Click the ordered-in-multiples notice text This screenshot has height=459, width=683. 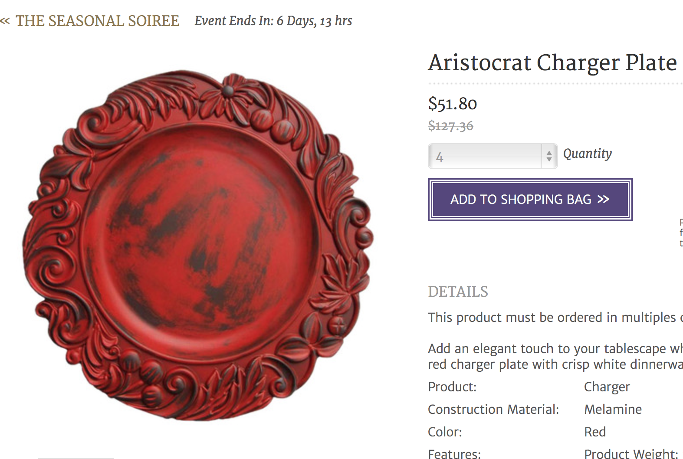click(x=555, y=318)
